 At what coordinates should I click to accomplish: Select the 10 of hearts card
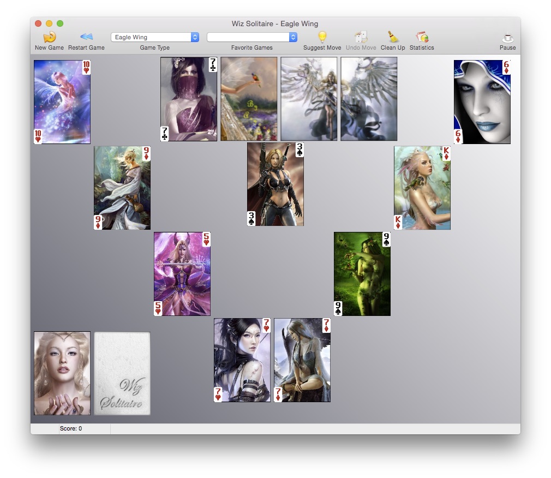click(x=62, y=102)
